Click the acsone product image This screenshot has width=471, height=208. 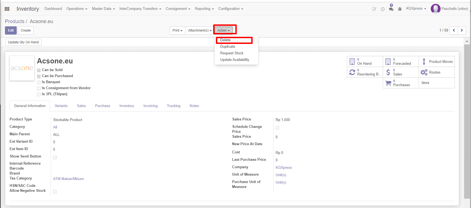pyautogui.click(x=22, y=68)
